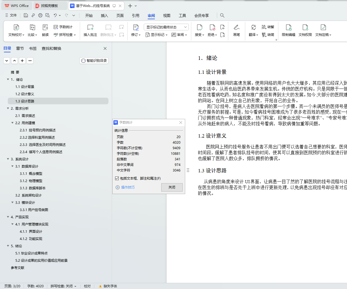This screenshot has height=289, width=347.
Task: Switch to the 页面 ribbon tab
Action: 120,16
